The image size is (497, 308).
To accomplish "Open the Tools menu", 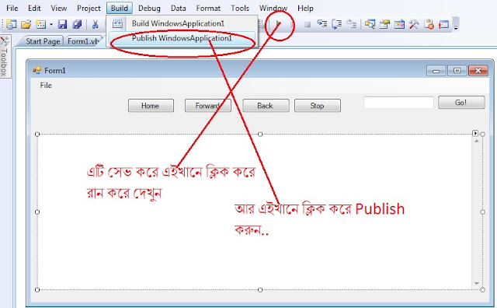I will (240, 9).
